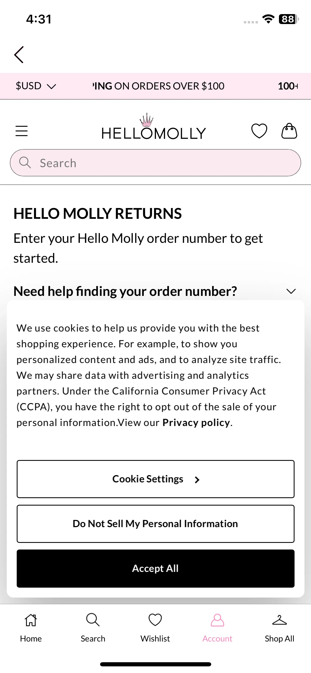Open wishlist heart icon in header

tap(259, 131)
